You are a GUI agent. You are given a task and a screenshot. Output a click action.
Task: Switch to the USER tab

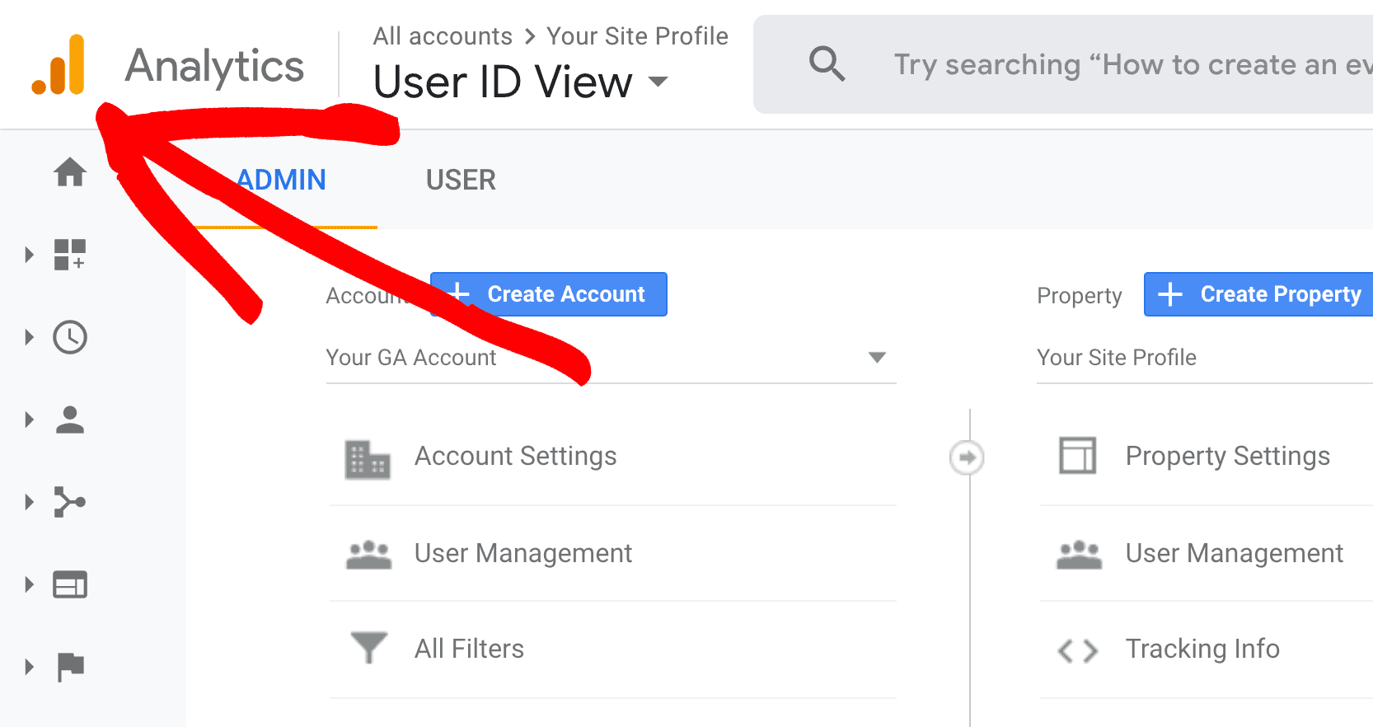[x=461, y=180]
